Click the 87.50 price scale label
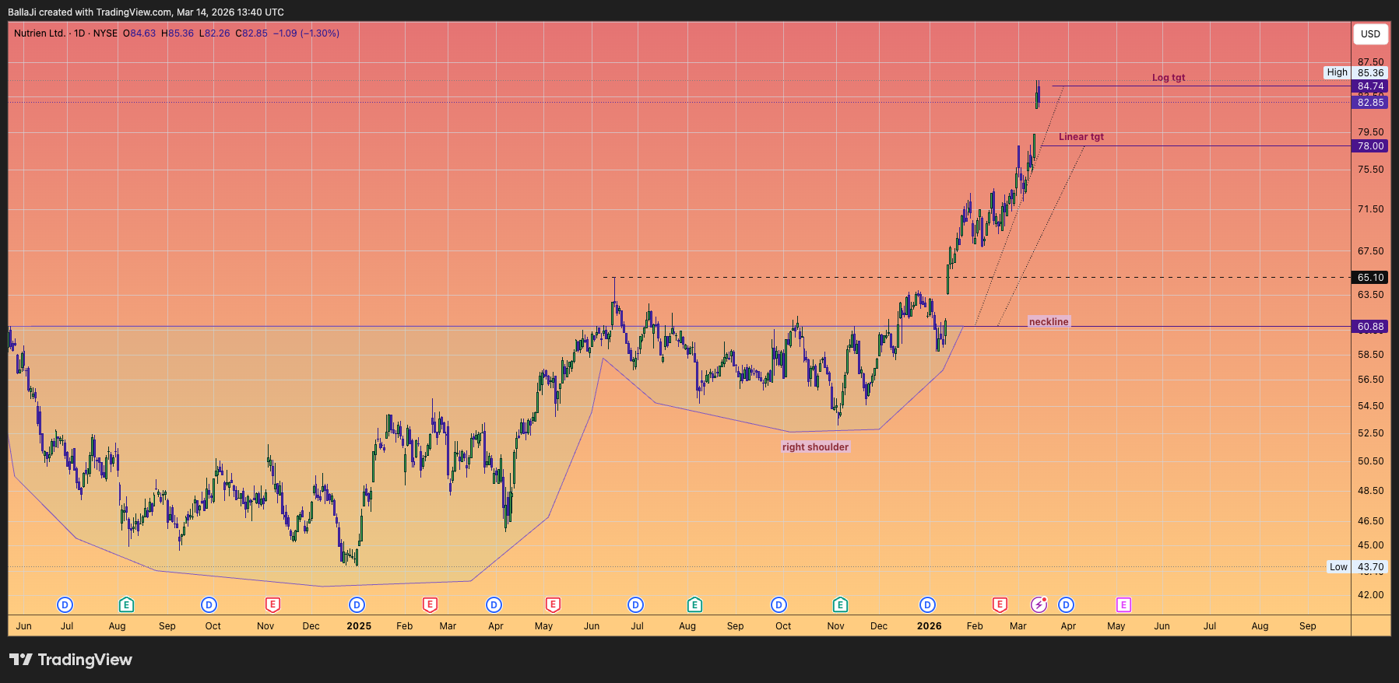 click(1370, 62)
